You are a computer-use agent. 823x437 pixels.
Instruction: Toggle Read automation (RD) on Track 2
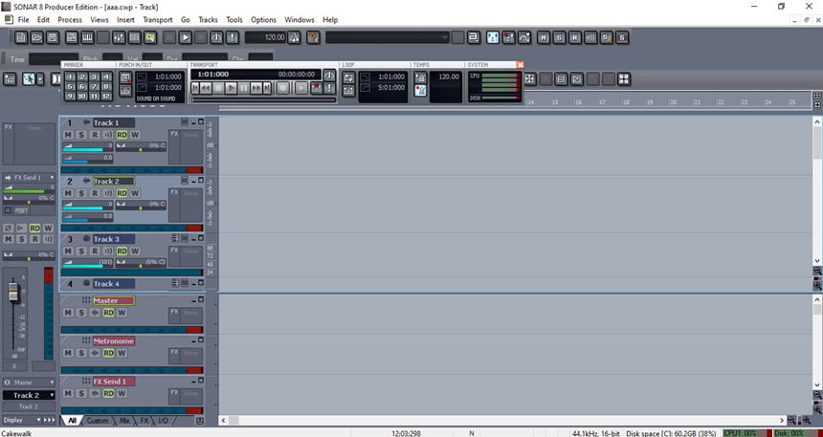[122, 193]
